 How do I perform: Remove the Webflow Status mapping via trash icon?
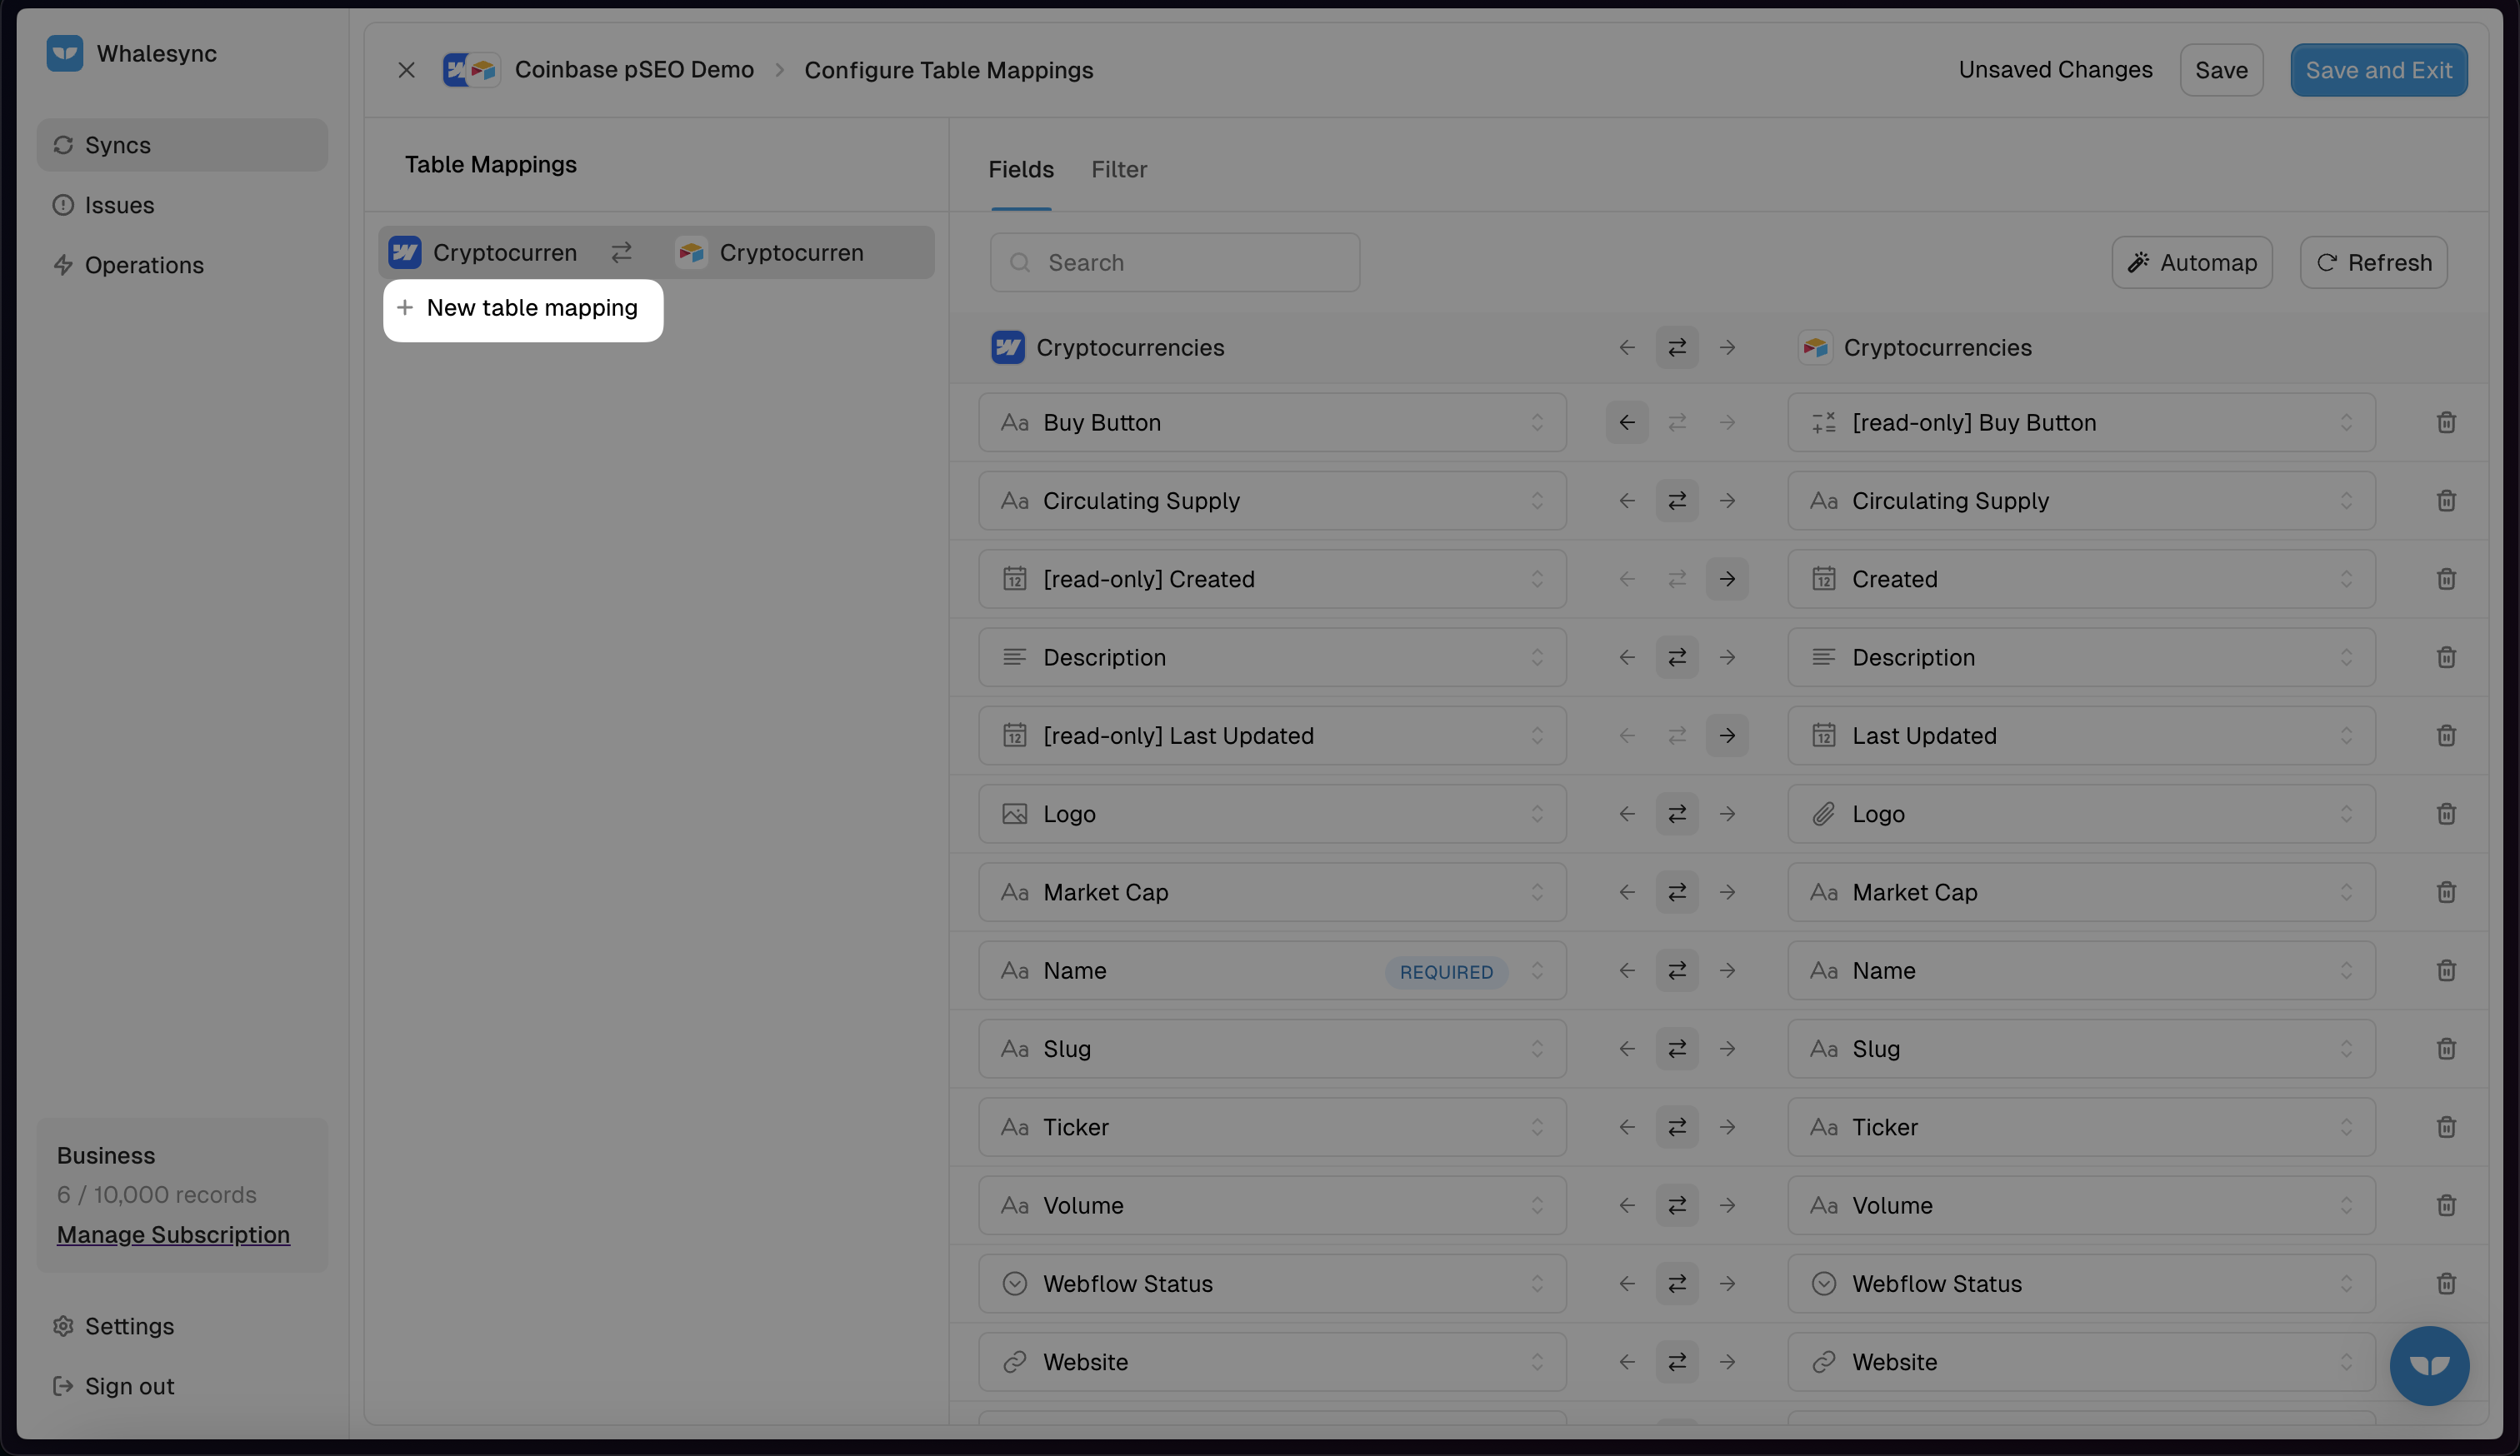click(x=2445, y=1283)
